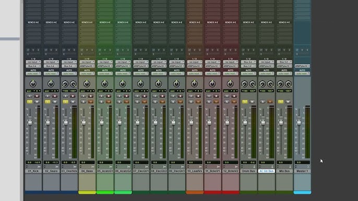
Task: Open input selector Bus 1-2 on Mix Bus
Action: 284,62
